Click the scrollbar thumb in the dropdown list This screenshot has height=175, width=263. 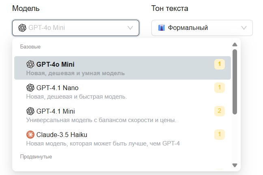[x=235, y=82]
